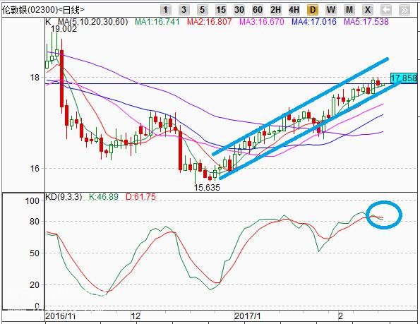Select the 4H timeframe
The width and height of the screenshot is (420, 324).
294,10
